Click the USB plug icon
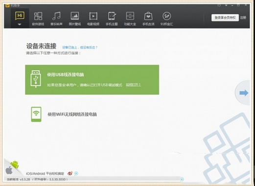This screenshot has width=255, height=186. 36,79
